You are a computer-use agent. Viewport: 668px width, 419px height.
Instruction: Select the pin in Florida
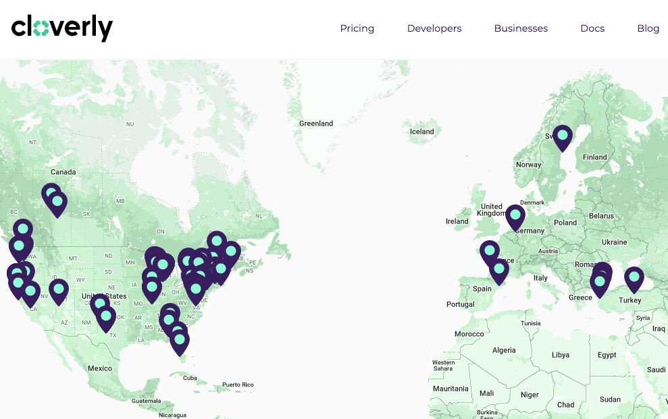(x=180, y=342)
